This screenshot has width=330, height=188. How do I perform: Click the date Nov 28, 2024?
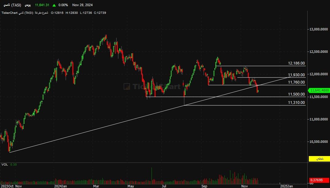(82, 5)
